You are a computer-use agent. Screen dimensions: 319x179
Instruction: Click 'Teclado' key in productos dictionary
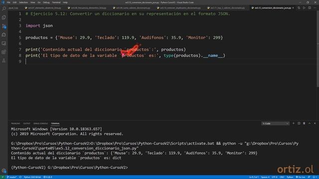pos(106,38)
